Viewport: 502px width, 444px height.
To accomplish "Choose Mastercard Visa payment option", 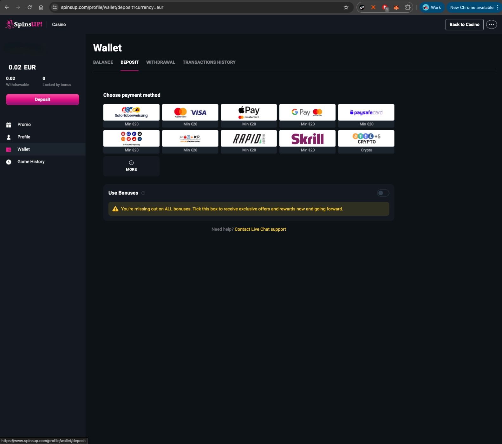I will click(x=190, y=115).
